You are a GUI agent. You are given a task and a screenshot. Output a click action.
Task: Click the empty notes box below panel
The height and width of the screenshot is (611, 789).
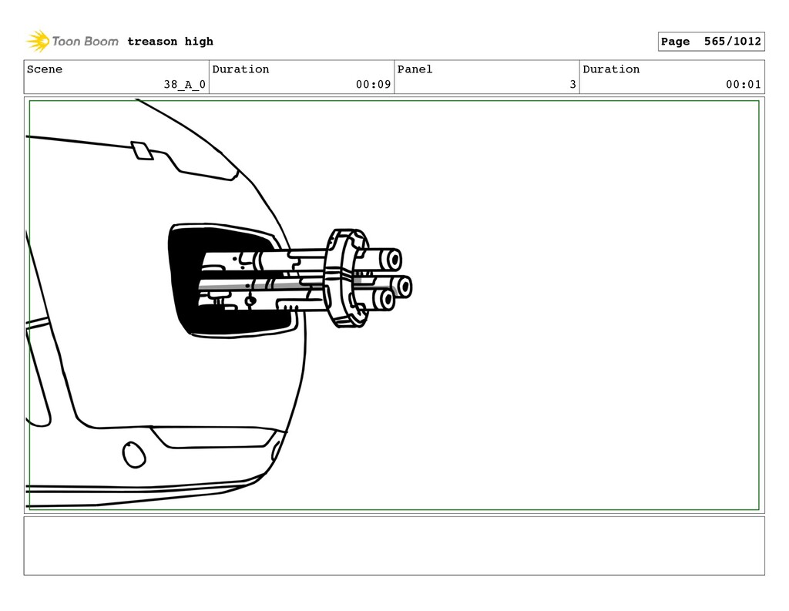(x=394, y=546)
